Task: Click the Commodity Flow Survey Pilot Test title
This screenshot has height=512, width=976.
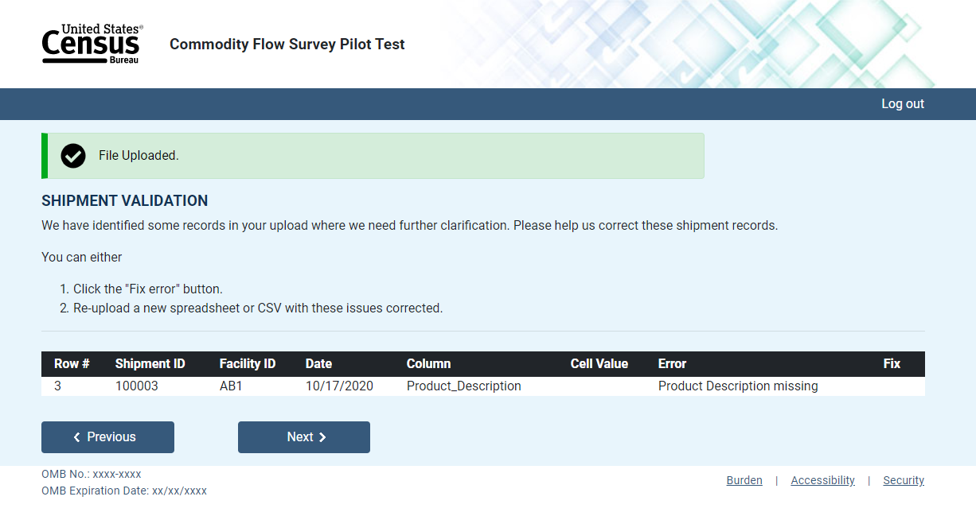Action: (287, 45)
